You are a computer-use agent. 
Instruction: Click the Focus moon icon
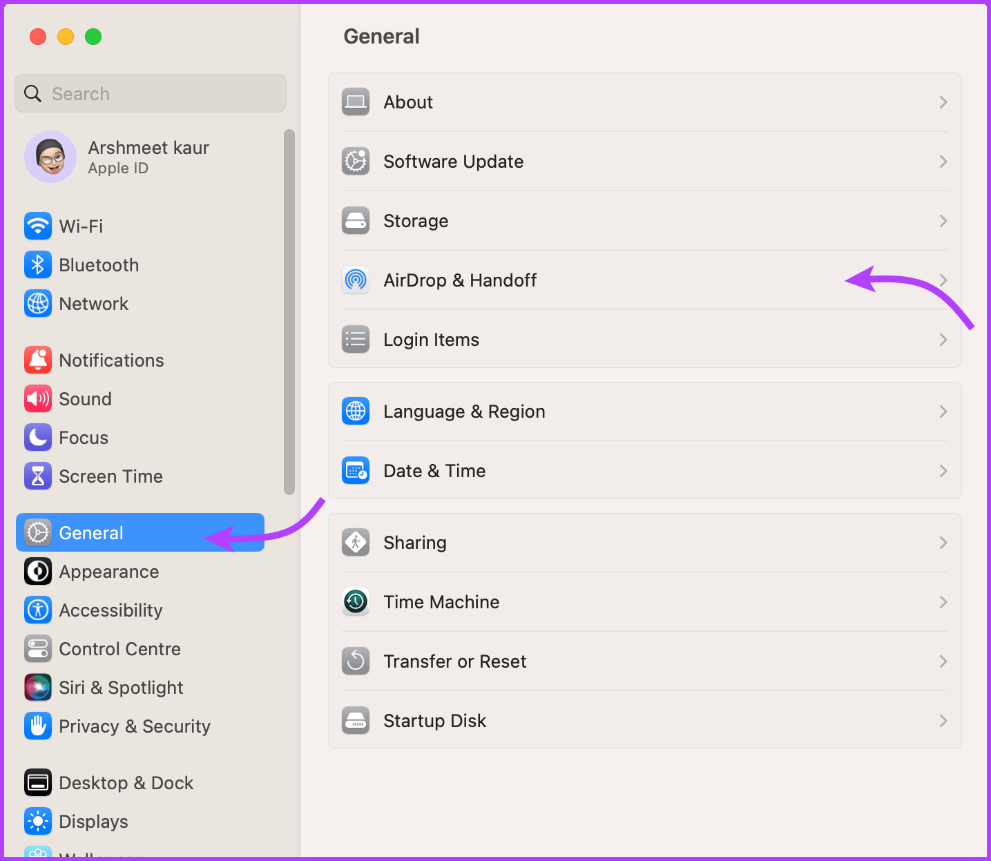point(38,437)
